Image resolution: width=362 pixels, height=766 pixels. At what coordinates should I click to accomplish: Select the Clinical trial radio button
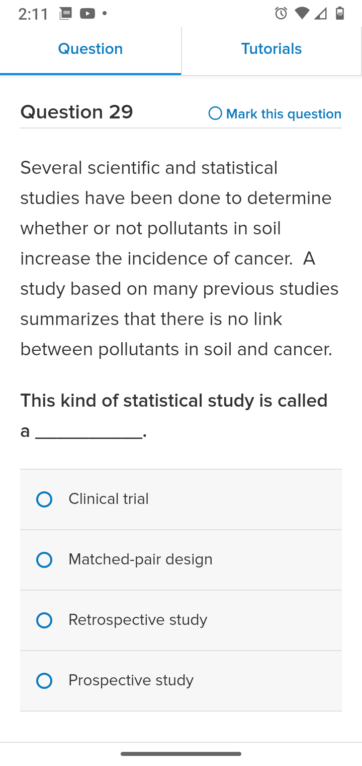pos(44,499)
